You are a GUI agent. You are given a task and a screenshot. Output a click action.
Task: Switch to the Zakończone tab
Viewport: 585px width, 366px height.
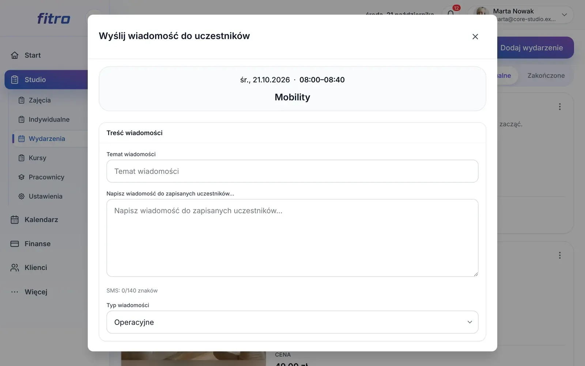point(546,76)
